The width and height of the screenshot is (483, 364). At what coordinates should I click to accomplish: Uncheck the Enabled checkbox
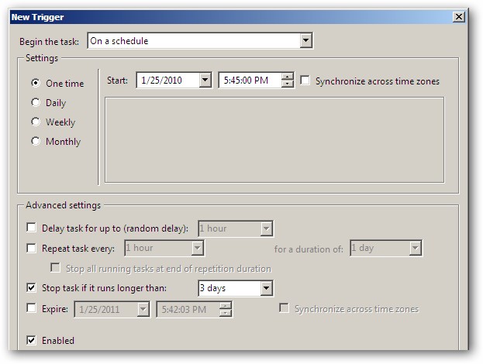tap(31, 340)
